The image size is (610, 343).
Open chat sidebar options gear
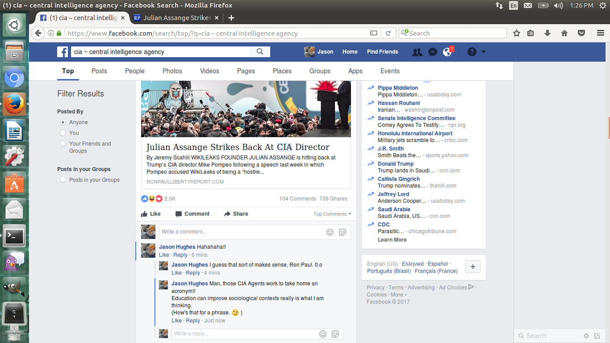(x=586, y=336)
